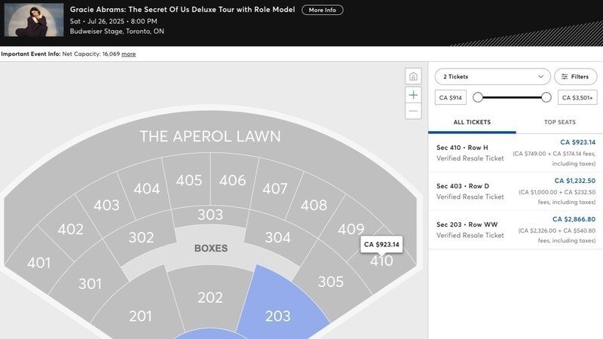Click the CA $3,501+ maximum price field

pos(577,97)
